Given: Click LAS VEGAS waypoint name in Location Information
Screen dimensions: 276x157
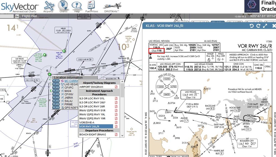Looking at the screenshot, I should click(x=71, y=84).
